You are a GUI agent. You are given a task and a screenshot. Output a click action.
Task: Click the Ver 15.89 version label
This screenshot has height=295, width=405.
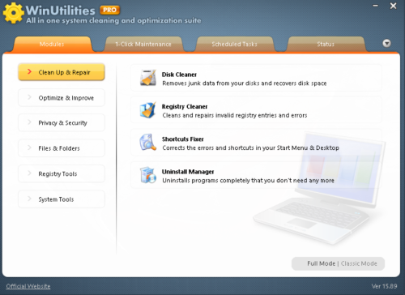pos(384,286)
